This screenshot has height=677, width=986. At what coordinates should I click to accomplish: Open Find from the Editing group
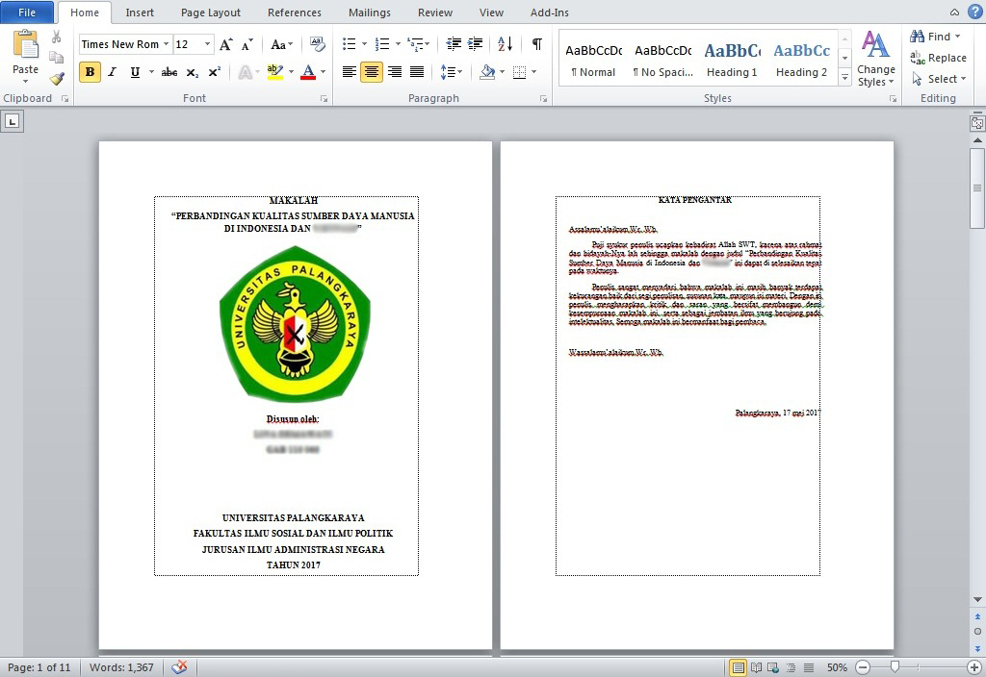click(x=930, y=36)
